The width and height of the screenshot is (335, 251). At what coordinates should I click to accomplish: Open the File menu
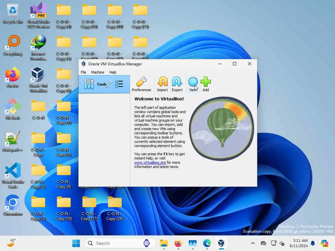(83, 72)
